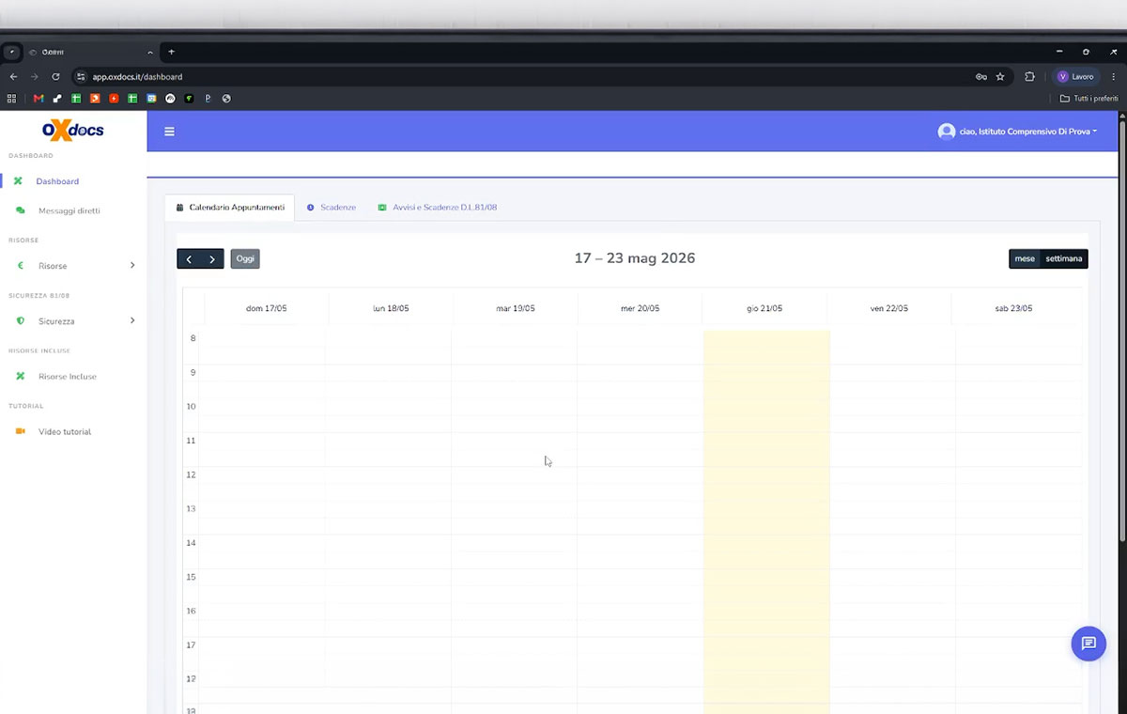The height and width of the screenshot is (714, 1127).
Task: Switch calendar to mese view
Action: point(1025,258)
